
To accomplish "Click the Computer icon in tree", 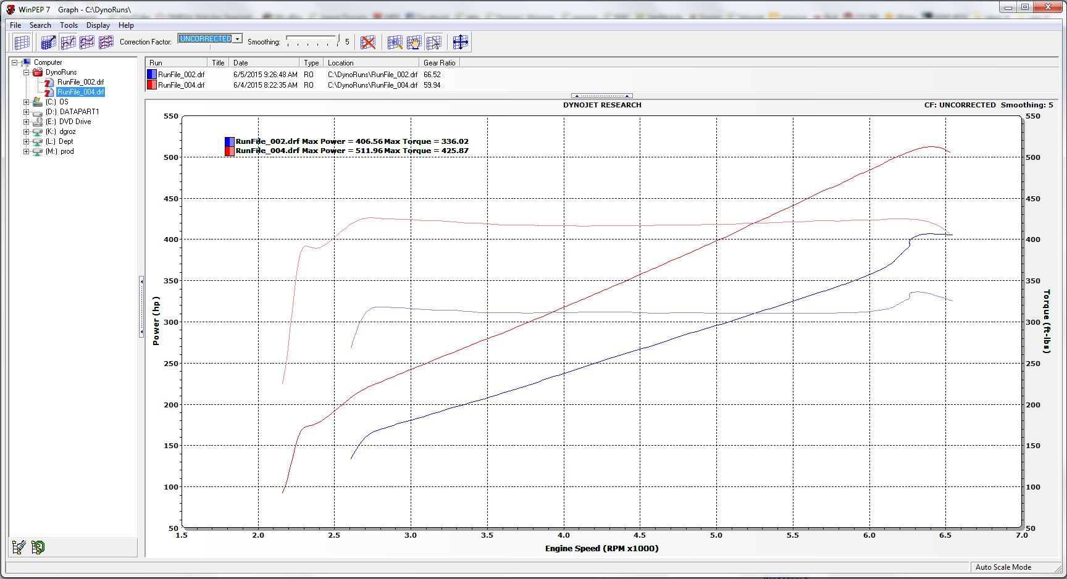I will click(26, 62).
